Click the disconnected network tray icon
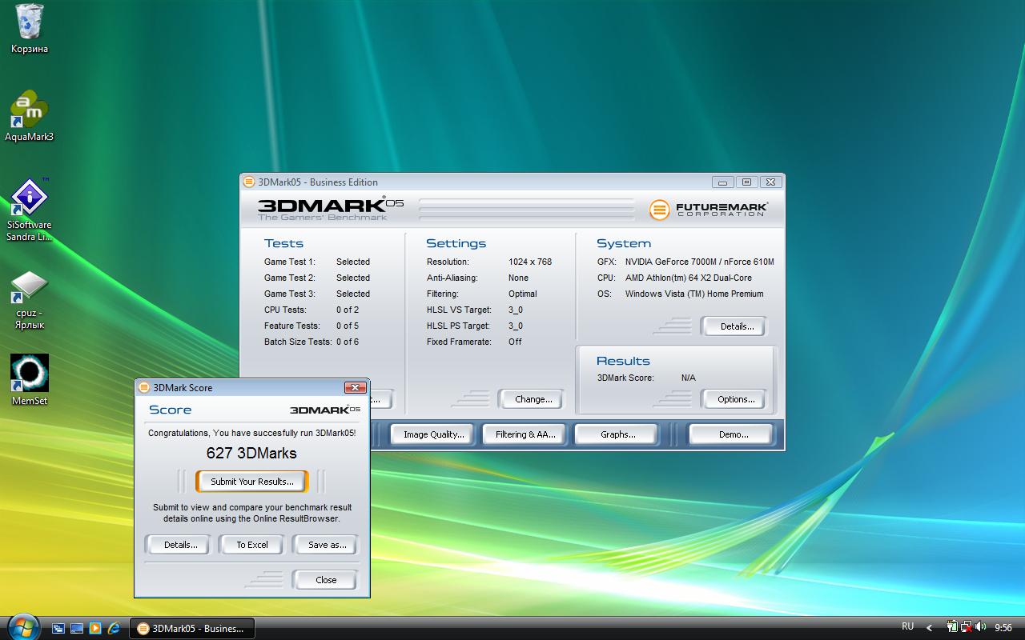 (x=967, y=627)
